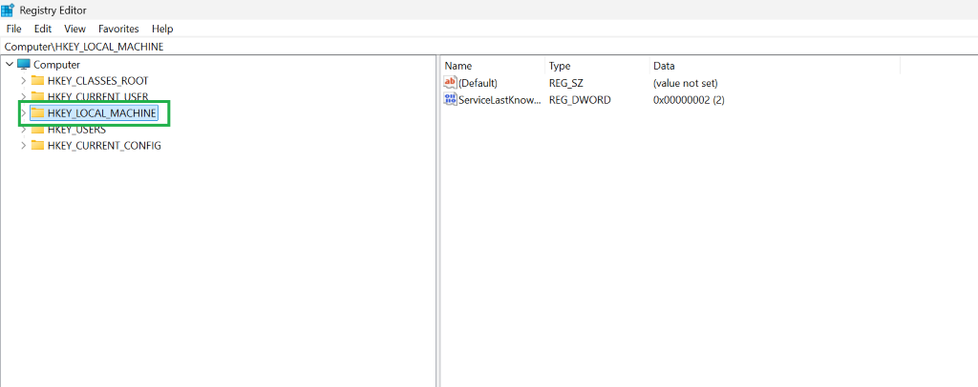Select HKEY_LOCAL_MACHINE in the tree
The image size is (978, 387).
101,113
